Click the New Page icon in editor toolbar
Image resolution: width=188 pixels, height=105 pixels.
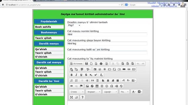(91, 64)
